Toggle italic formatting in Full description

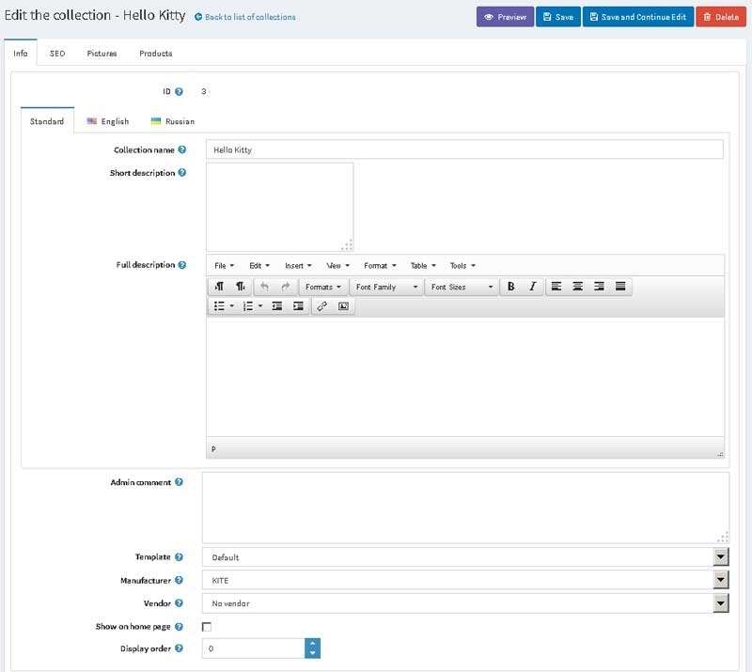532,287
